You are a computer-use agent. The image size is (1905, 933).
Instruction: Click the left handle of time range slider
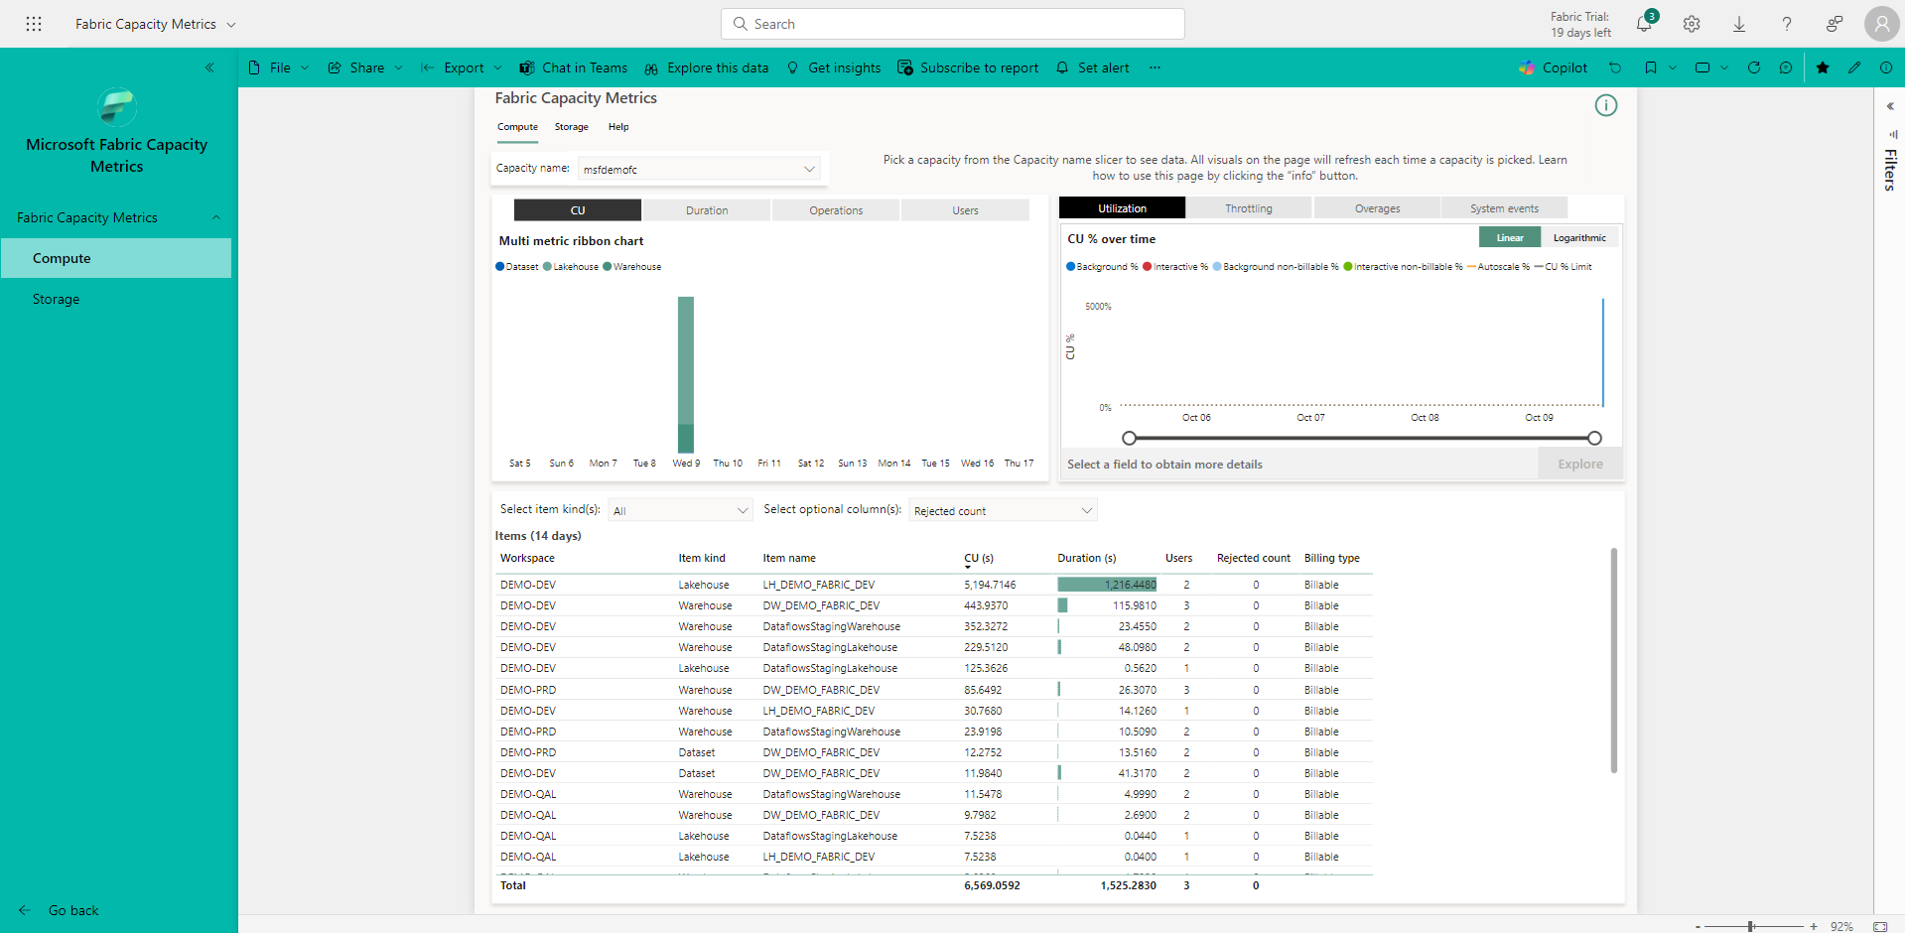1129,438
